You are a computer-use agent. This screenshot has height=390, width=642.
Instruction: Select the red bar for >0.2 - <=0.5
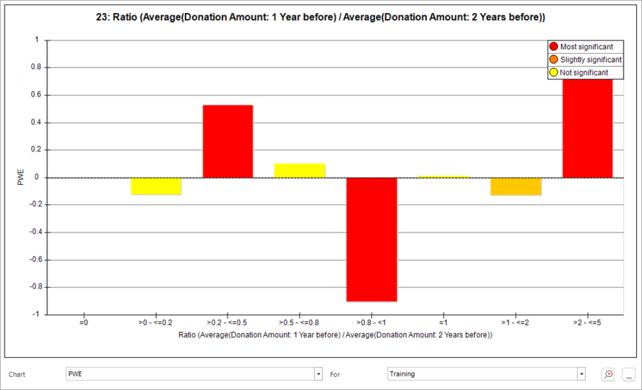click(228, 141)
